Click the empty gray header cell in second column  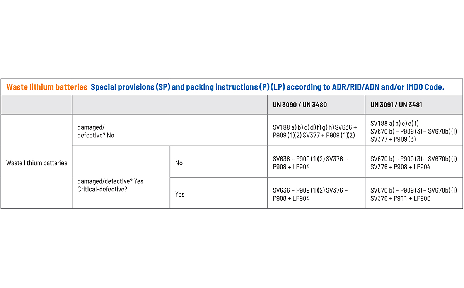[x=169, y=105]
